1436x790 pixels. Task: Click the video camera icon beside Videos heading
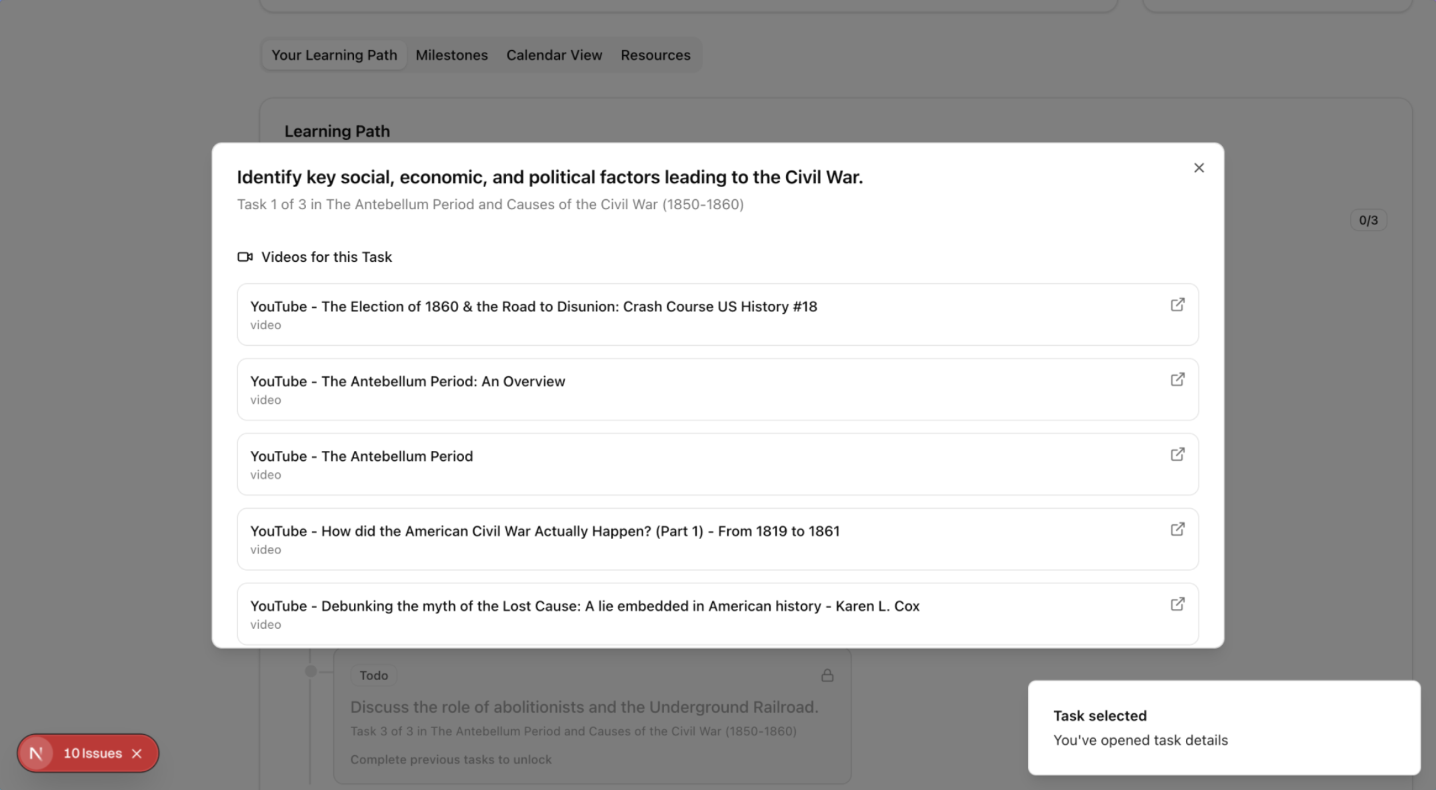pos(245,257)
